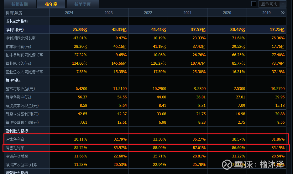Open the 显示同比 dropdown arrow
Image resolution: width=293 pixels, height=174 pixels.
[283, 4]
